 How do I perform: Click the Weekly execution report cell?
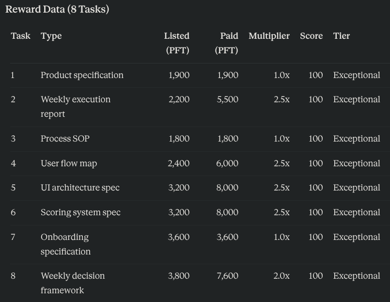click(x=76, y=107)
